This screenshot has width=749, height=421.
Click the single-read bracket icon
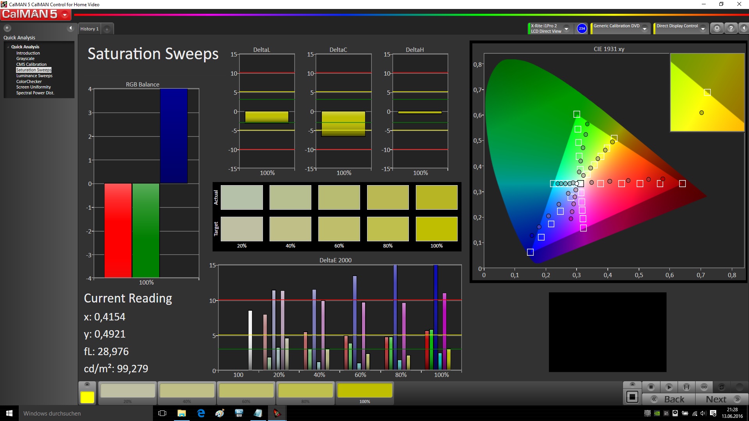pos(687,387)
